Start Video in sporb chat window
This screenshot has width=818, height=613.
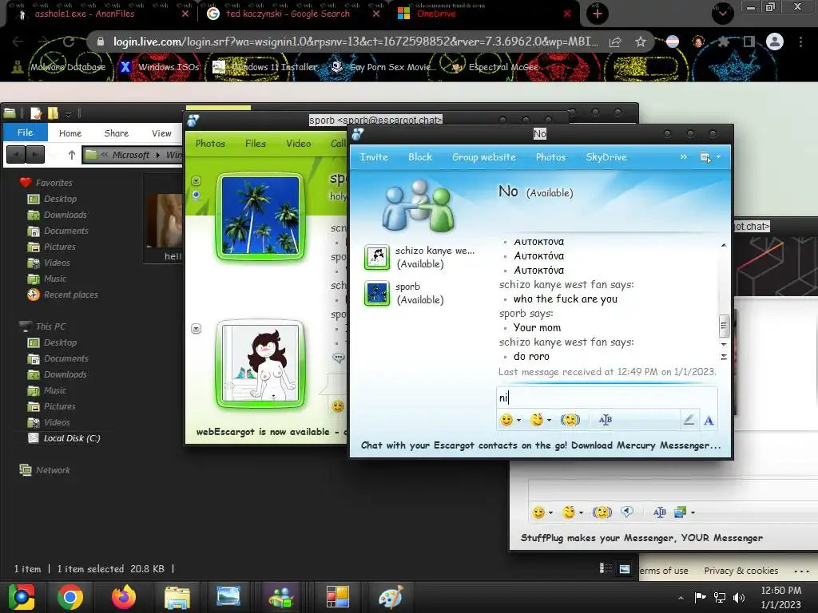(299, 144)
